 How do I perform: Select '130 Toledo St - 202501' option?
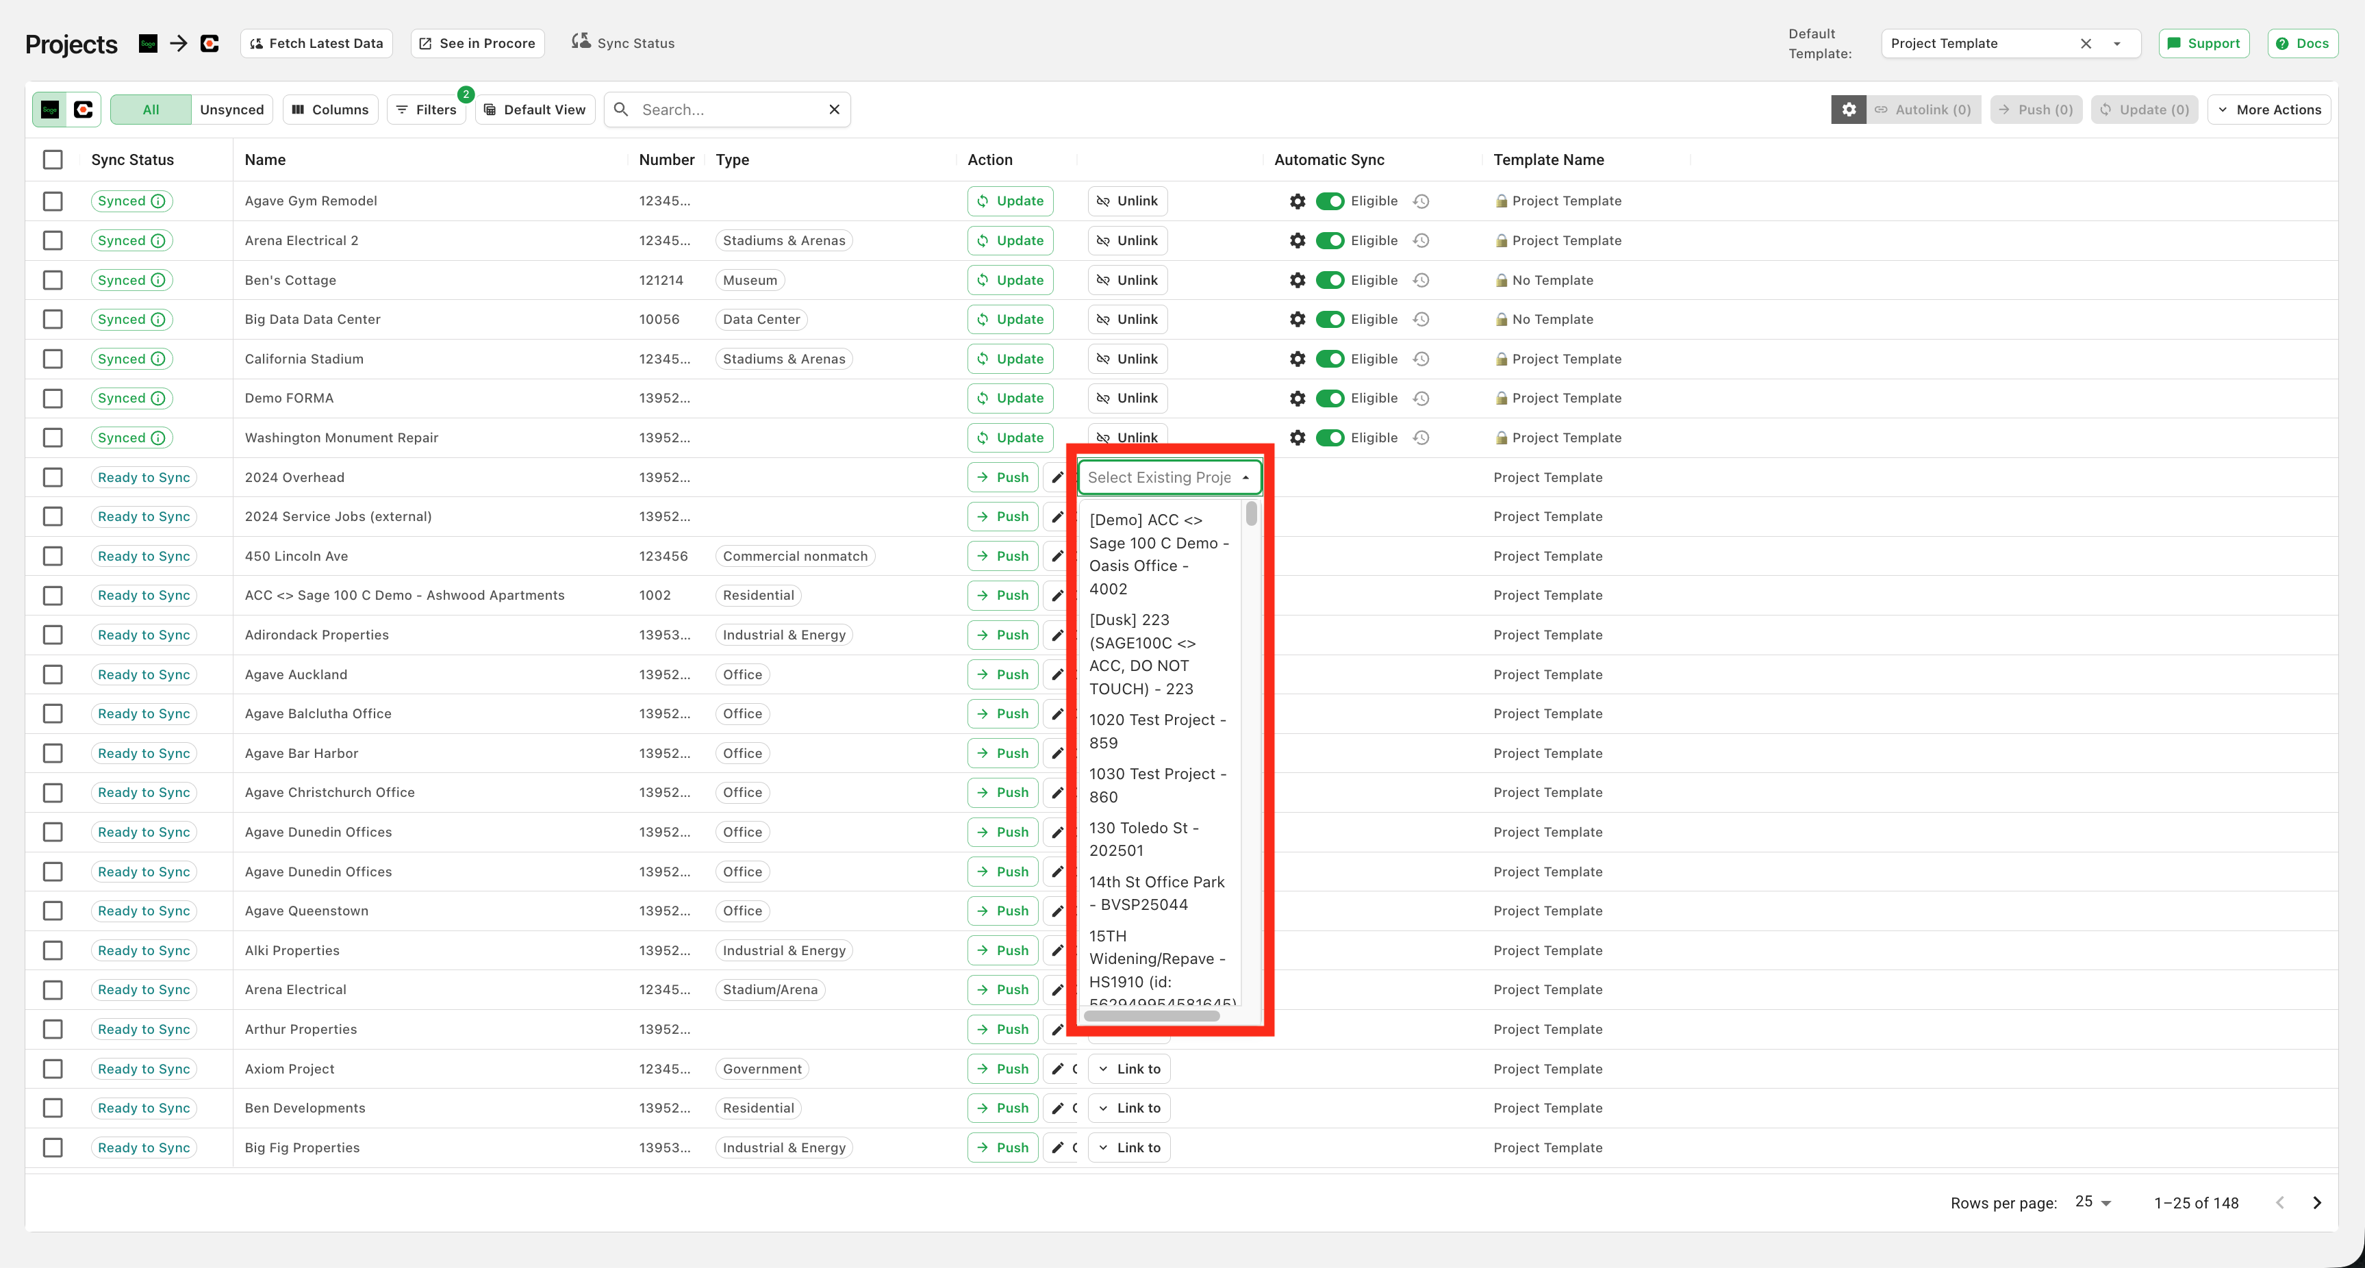pyautogui.click(x=1161, y=839)
